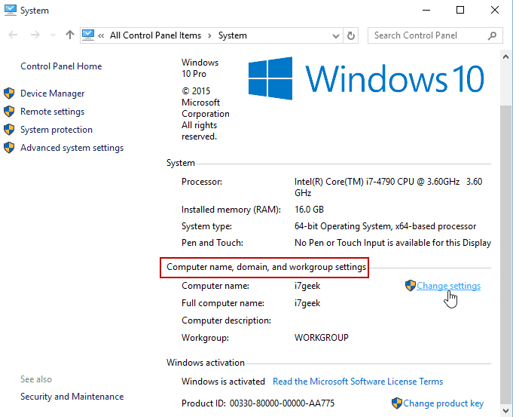513x417 pixels.
Task: Click the Forward navigation arrow
Action: coord(35,35)
